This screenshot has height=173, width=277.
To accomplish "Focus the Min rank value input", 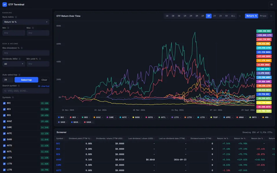I will point(14,33).
